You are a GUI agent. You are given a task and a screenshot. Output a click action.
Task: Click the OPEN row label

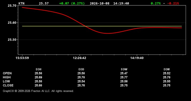coord(7,73)
